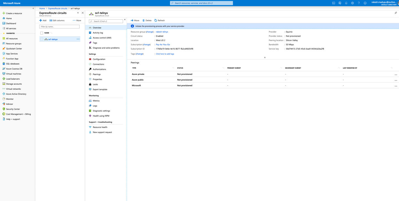
Task: Move the sv1-telnyx circuit
Action: pos(135,20)
